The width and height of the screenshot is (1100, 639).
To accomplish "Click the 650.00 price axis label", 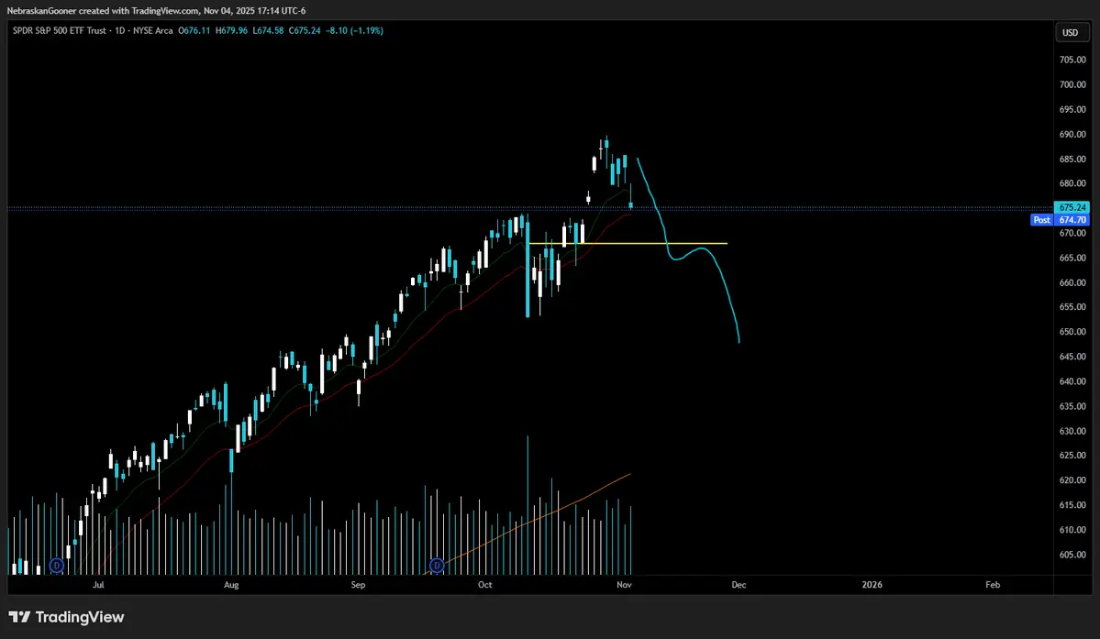I will (x=1072, y=332).
